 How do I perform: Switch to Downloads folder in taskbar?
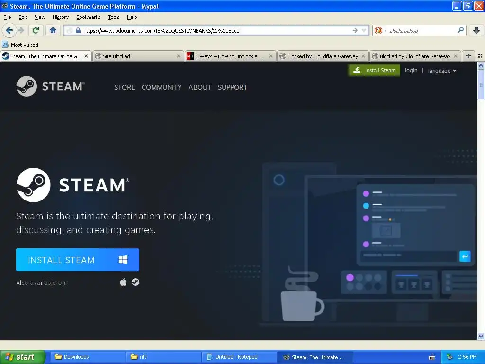(88, 357)
